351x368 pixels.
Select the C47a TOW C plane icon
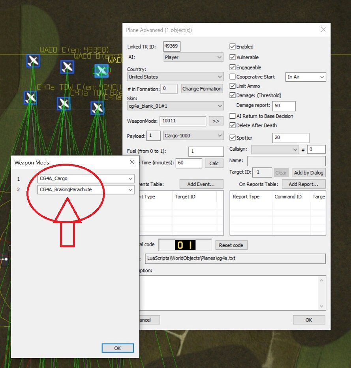pos(30,98)
